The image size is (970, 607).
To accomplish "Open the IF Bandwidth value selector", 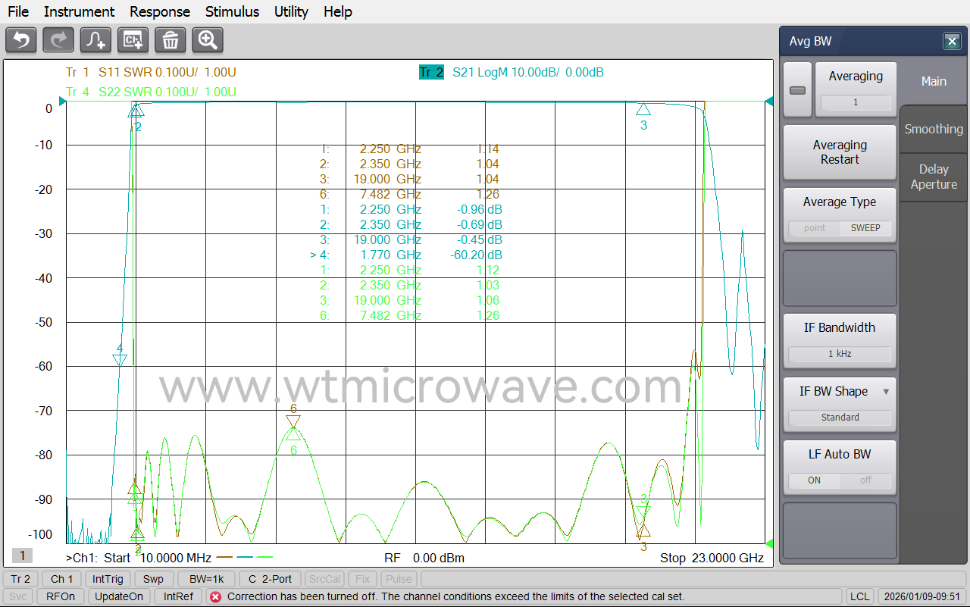I will 840,353.
